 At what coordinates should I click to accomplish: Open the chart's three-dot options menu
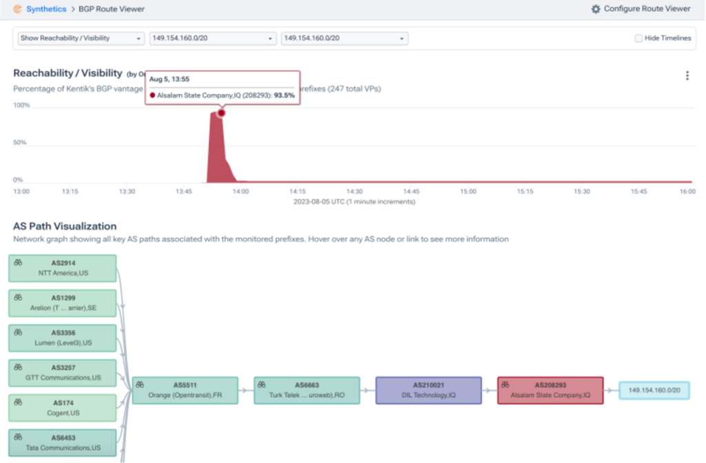pyautogui.click(x=687, y=76)
